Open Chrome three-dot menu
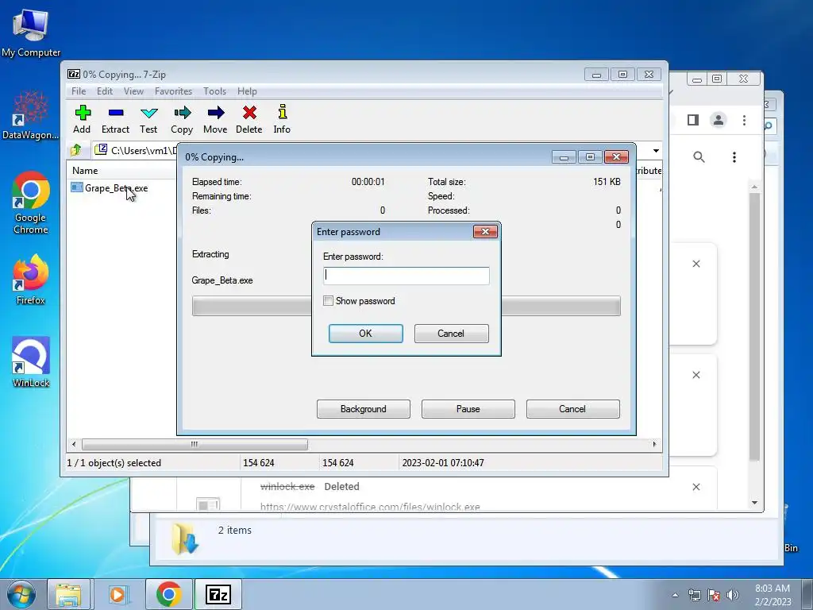 [x=744, y=120]
